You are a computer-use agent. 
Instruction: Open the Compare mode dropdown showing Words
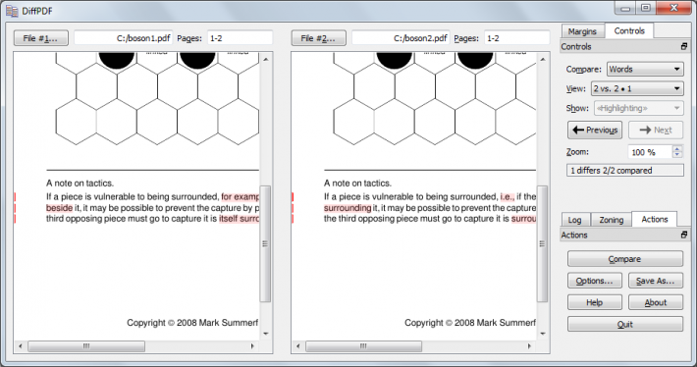point(645,70)
